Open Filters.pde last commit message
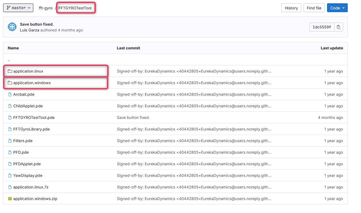This screenshot has height=213, width=361. click(194, 141)
